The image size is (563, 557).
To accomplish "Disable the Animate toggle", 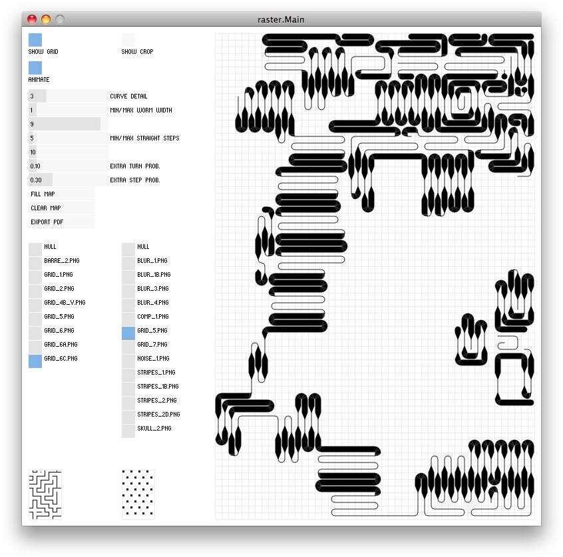I will [35, 68].
